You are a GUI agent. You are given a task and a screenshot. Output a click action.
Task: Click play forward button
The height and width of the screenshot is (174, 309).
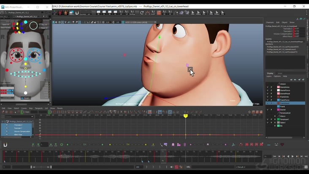293,156
